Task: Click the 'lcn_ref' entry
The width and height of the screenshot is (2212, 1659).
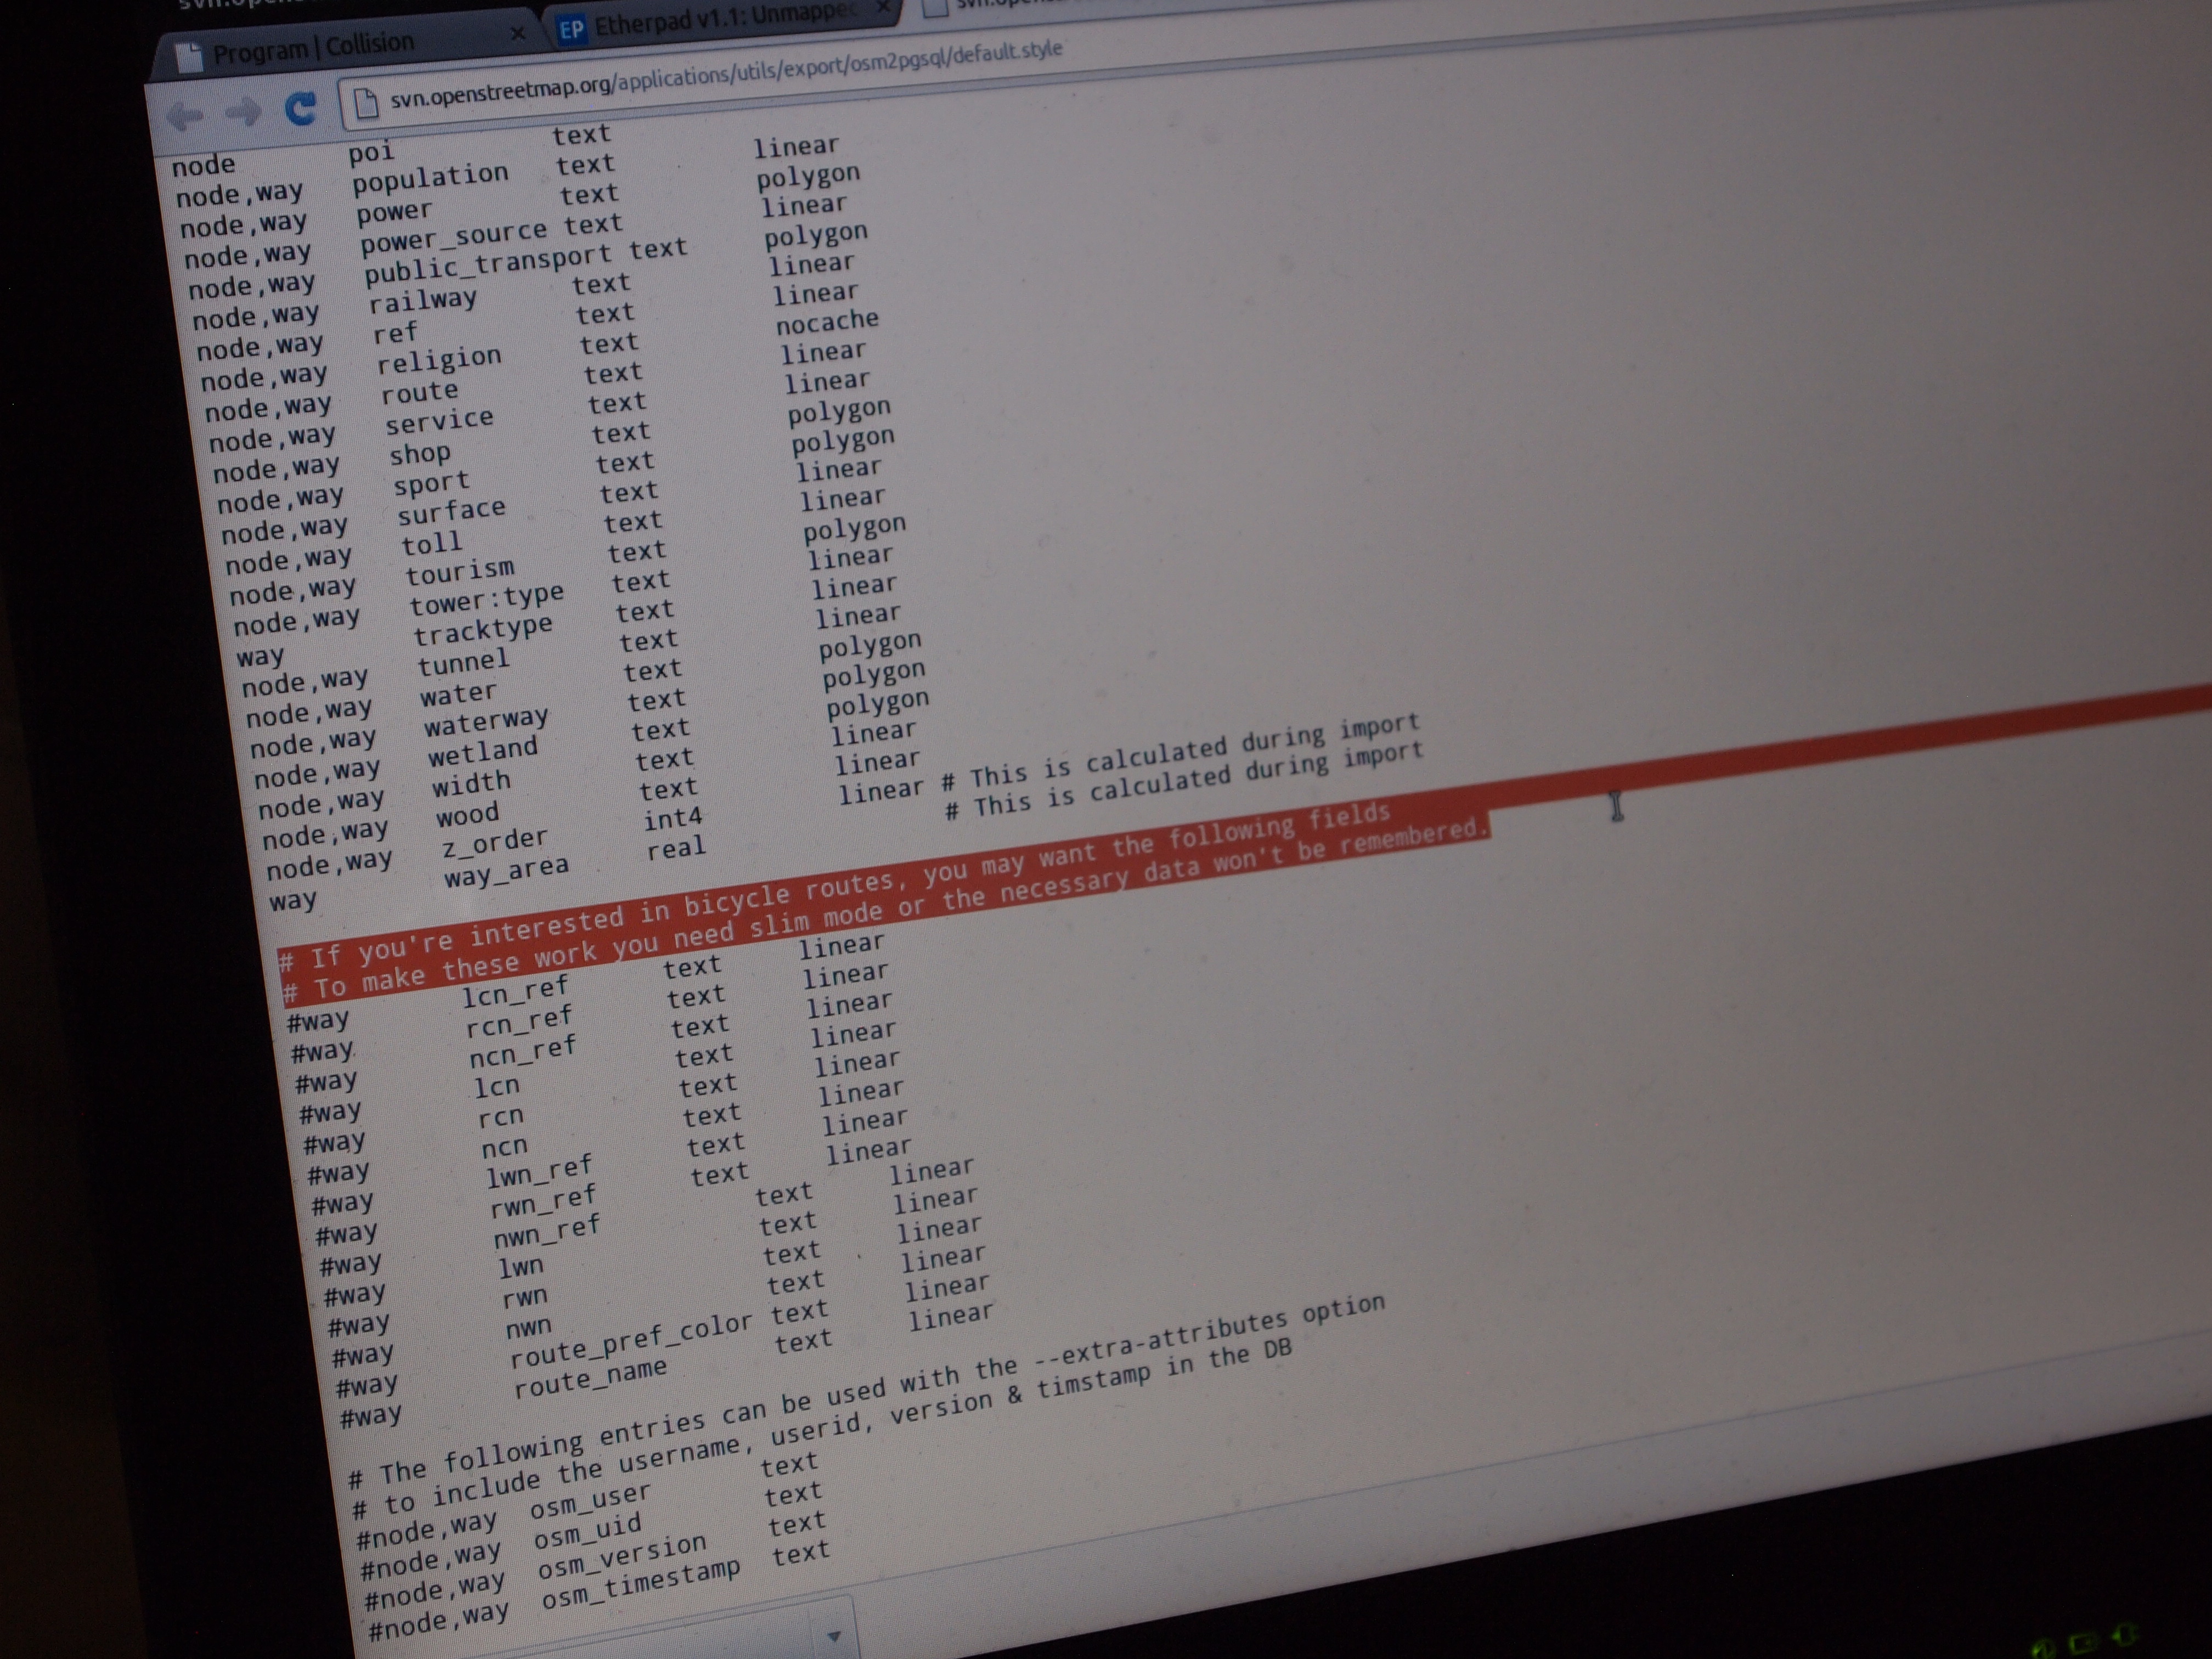Action: [x=515, y=992]
